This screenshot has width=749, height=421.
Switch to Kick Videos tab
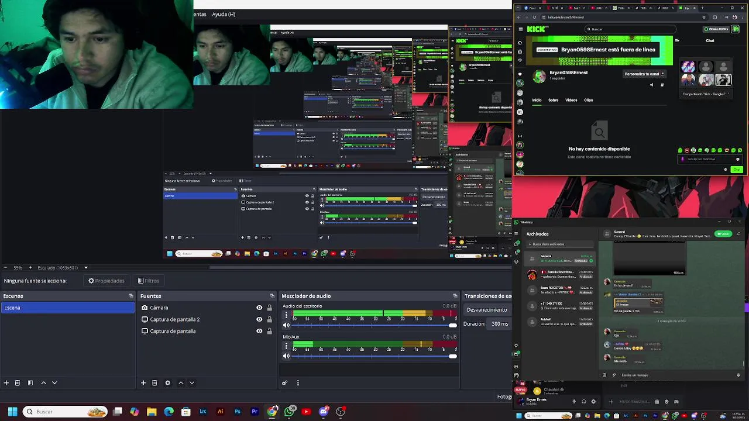click(x=571, y=100)
